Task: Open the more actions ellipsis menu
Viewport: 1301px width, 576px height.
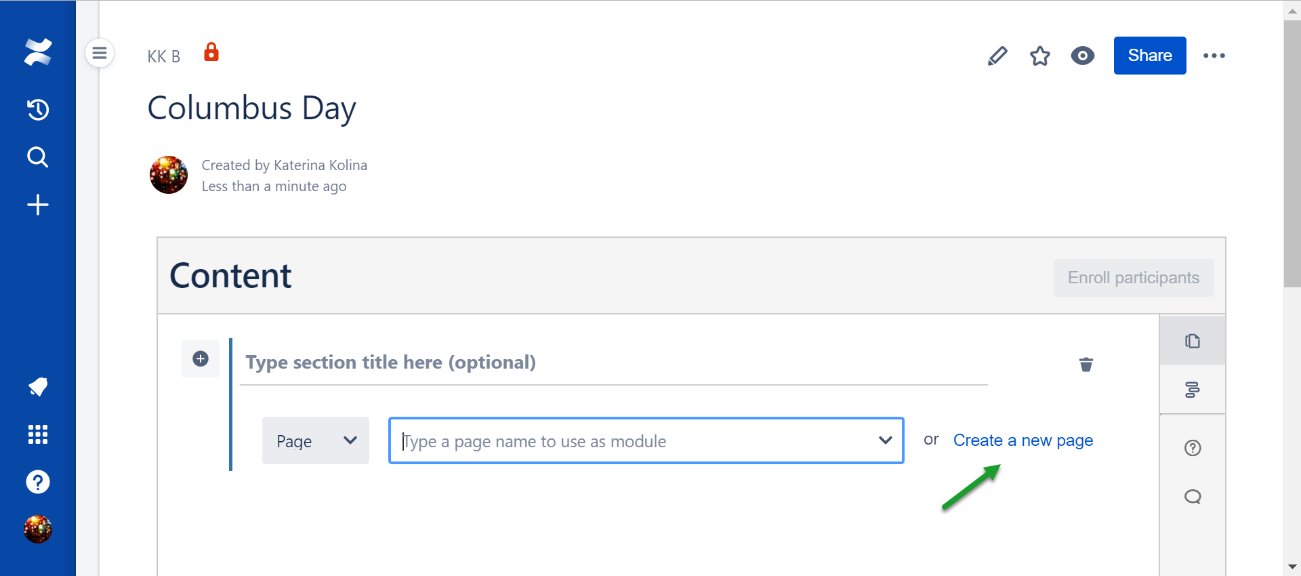Action: [1214, 56]
